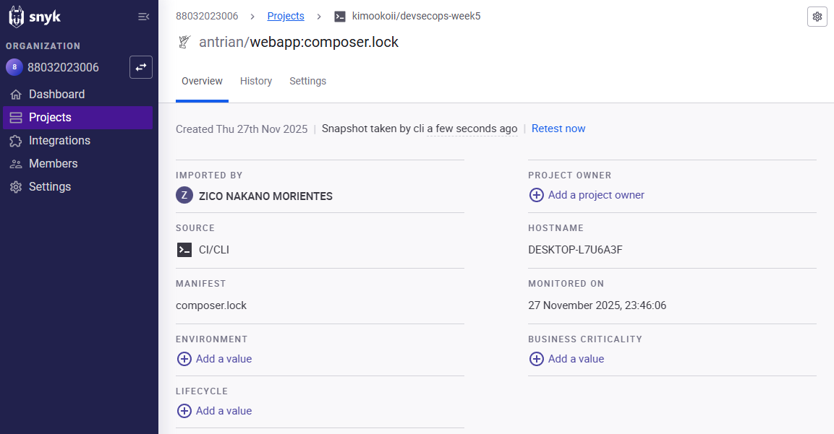
Task: Open project settings gear icon at top right
Action: 817,17
